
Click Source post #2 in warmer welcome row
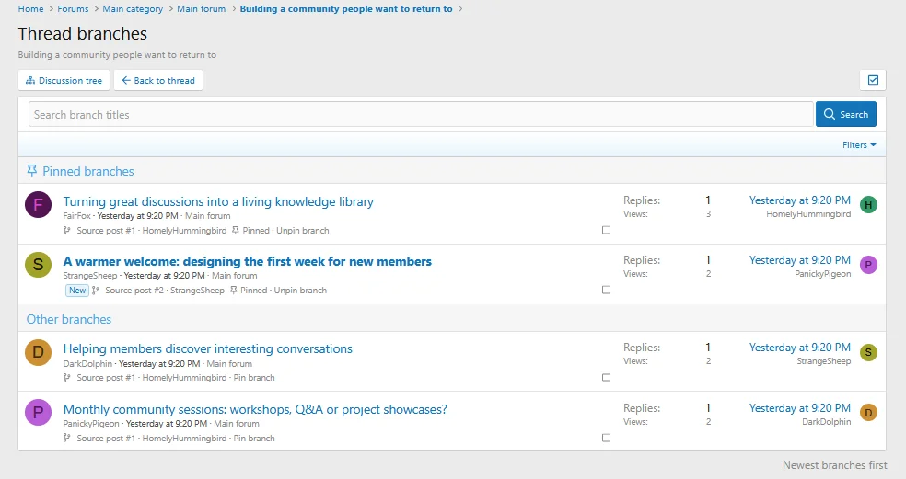coord(134,291)
